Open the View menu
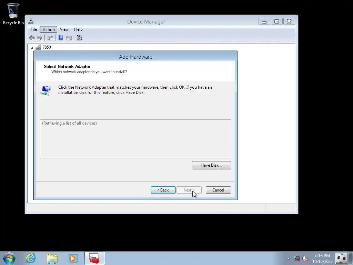The width and height of the screenshot is (353, 265). click(64, 29)
